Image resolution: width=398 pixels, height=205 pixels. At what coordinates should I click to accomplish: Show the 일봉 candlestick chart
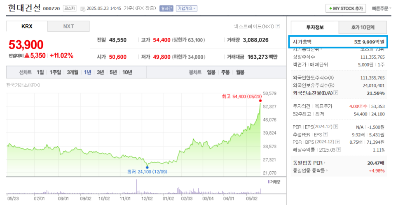point(211,72)
